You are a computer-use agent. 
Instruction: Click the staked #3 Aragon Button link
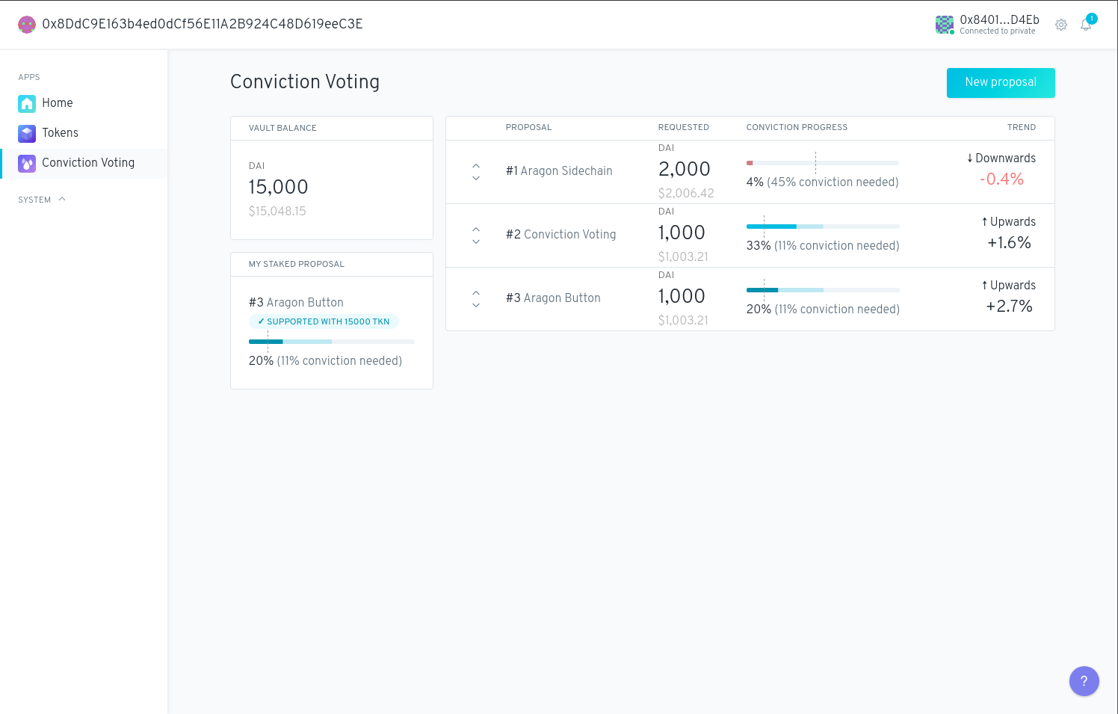296,303
